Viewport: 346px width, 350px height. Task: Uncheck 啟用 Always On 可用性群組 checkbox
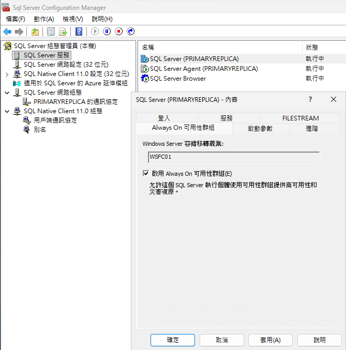(x=146, y=173)
